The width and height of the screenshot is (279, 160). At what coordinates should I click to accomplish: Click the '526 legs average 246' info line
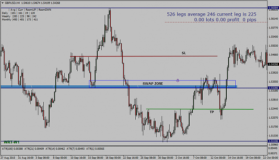pyautogui.click(x=212, y=14)
